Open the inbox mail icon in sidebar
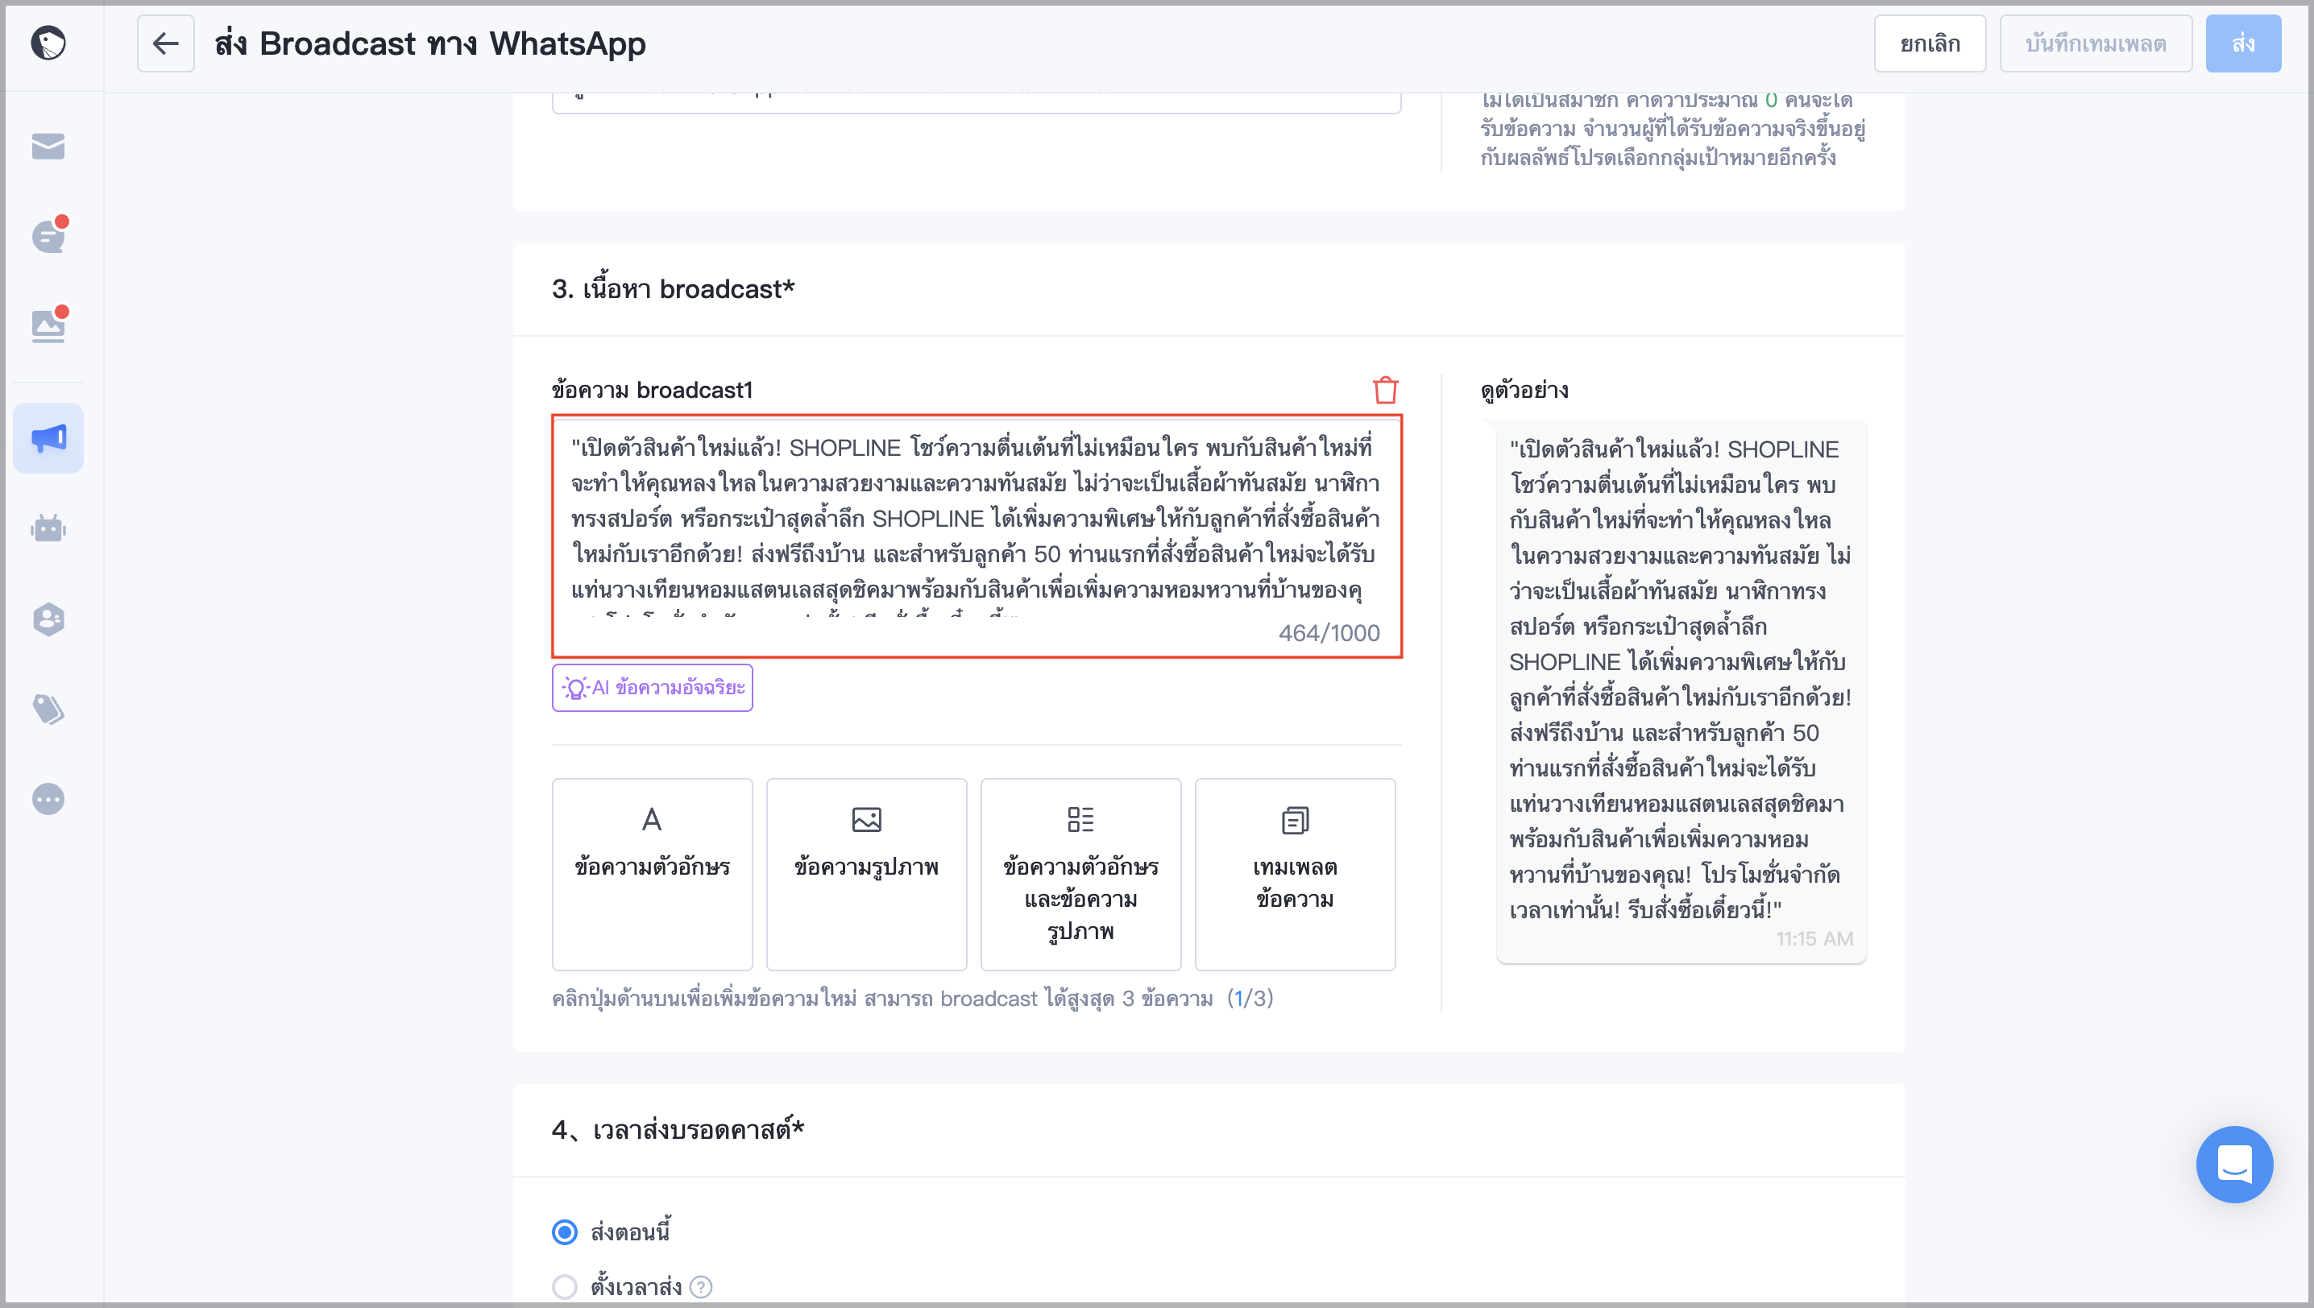The width and height of the screenshot is (2314, 1308). click(48, 147)
